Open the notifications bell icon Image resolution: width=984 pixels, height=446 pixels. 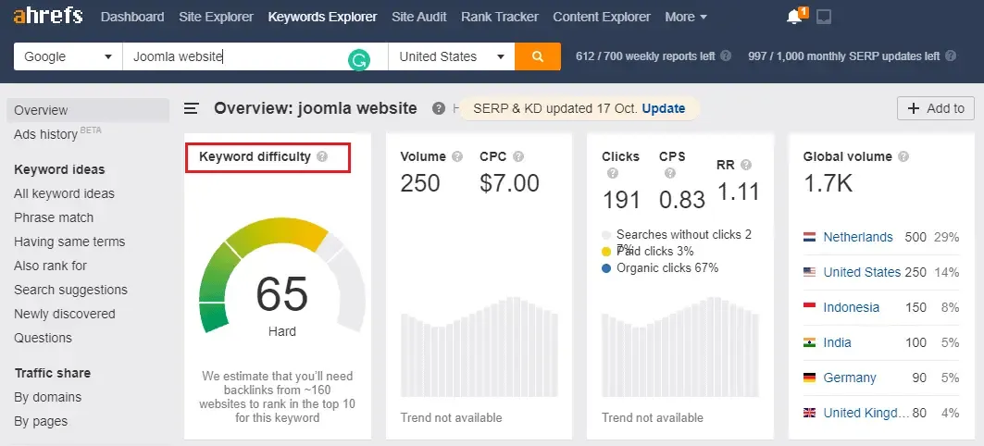pyautogui.click(x=795, y=17)
